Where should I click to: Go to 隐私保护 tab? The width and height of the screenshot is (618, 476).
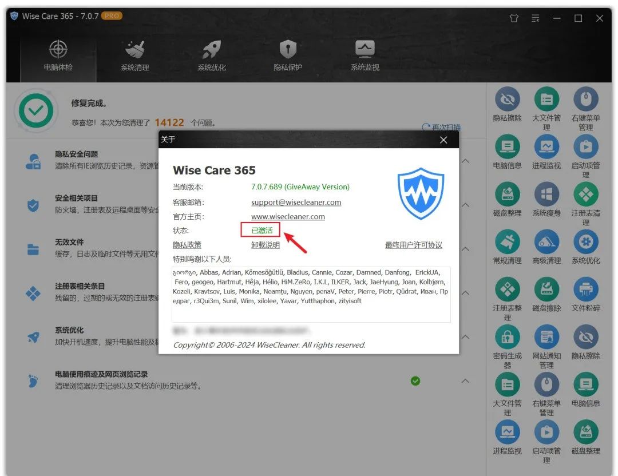288,55
